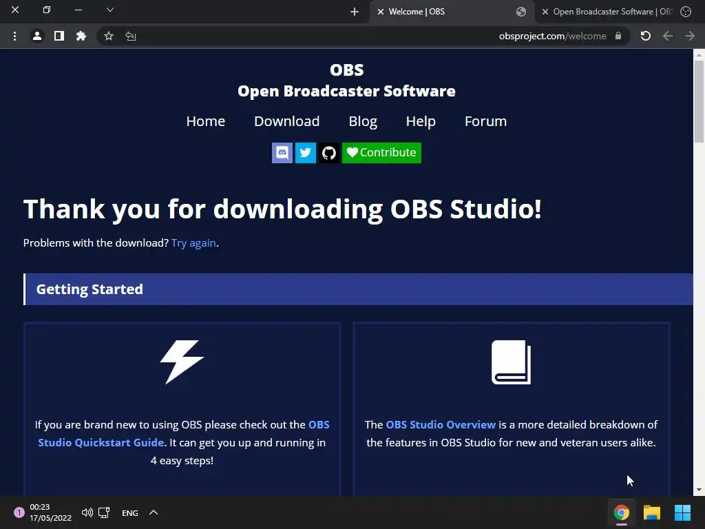Open the Windows Start button
The height and width of the screenshot is (529, 705).
682,512
